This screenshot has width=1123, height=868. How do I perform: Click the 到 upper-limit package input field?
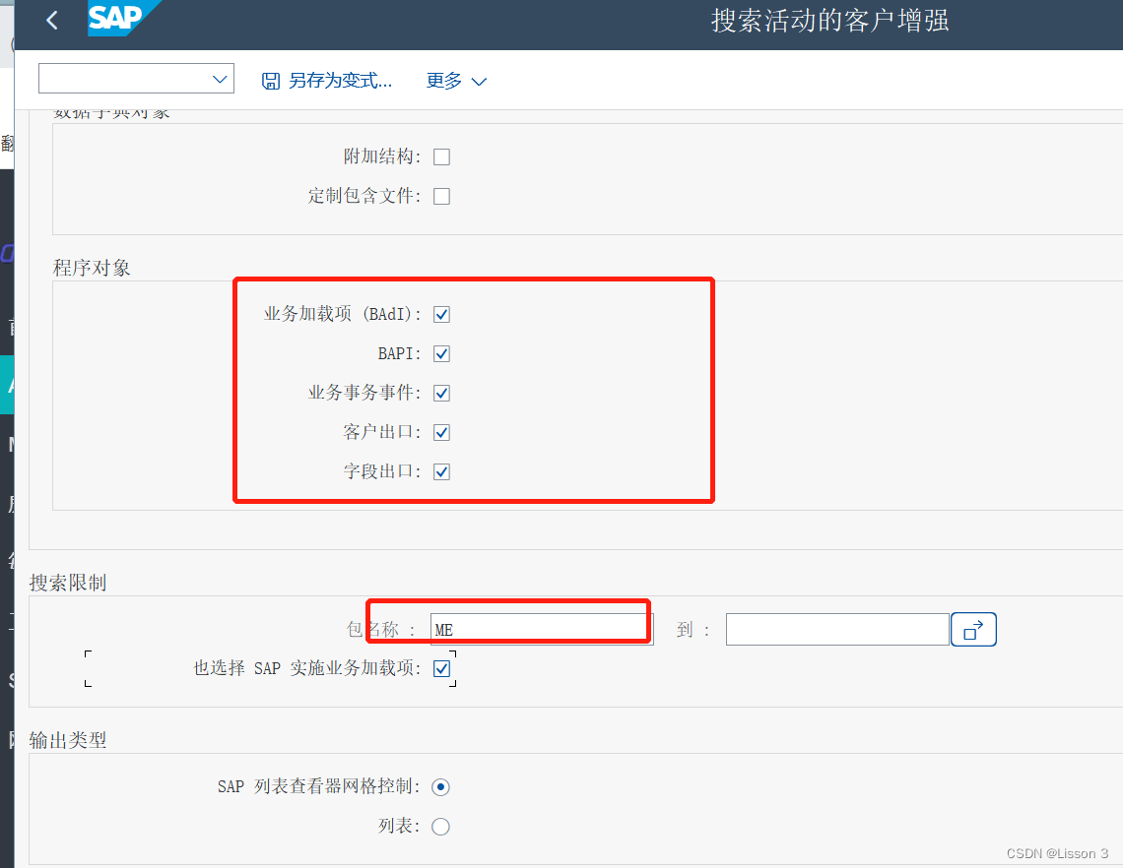837,630
